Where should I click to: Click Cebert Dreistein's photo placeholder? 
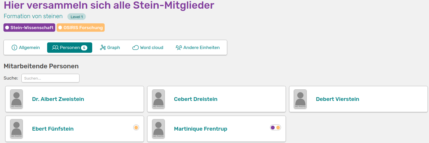point(158,99)
